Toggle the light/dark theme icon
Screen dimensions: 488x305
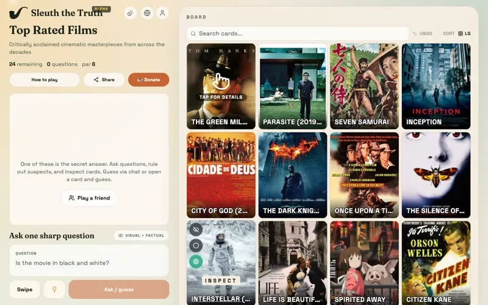(131, 13)
